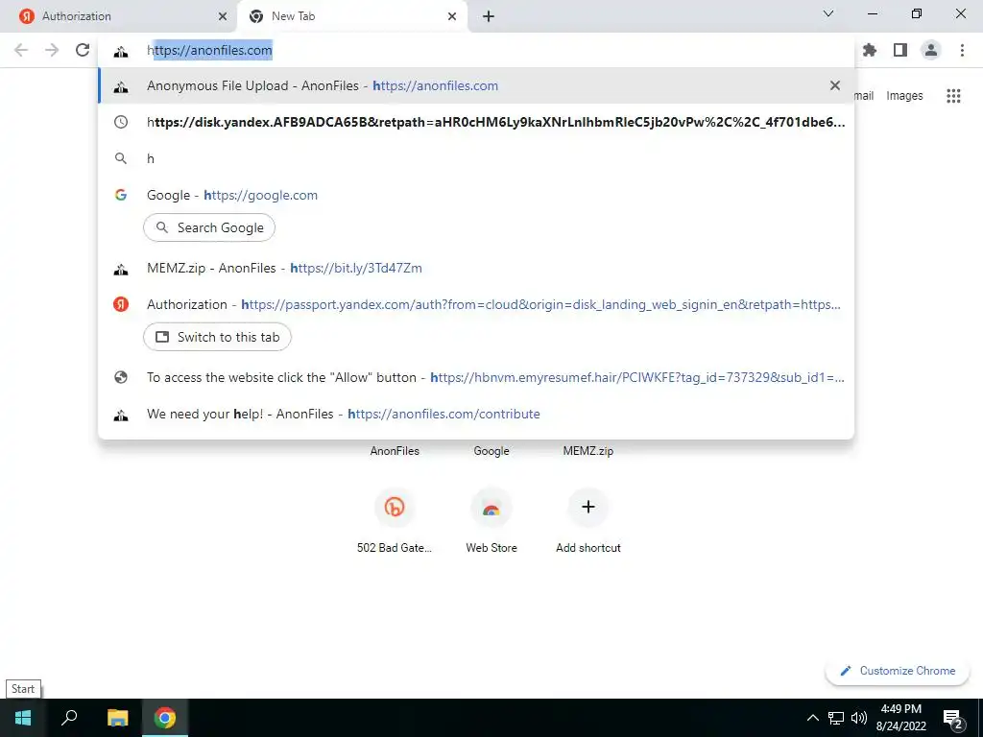
Task: Open the 502 Bad Gate... shortcut
Action: pyautogui.click(x=395, y=521)
